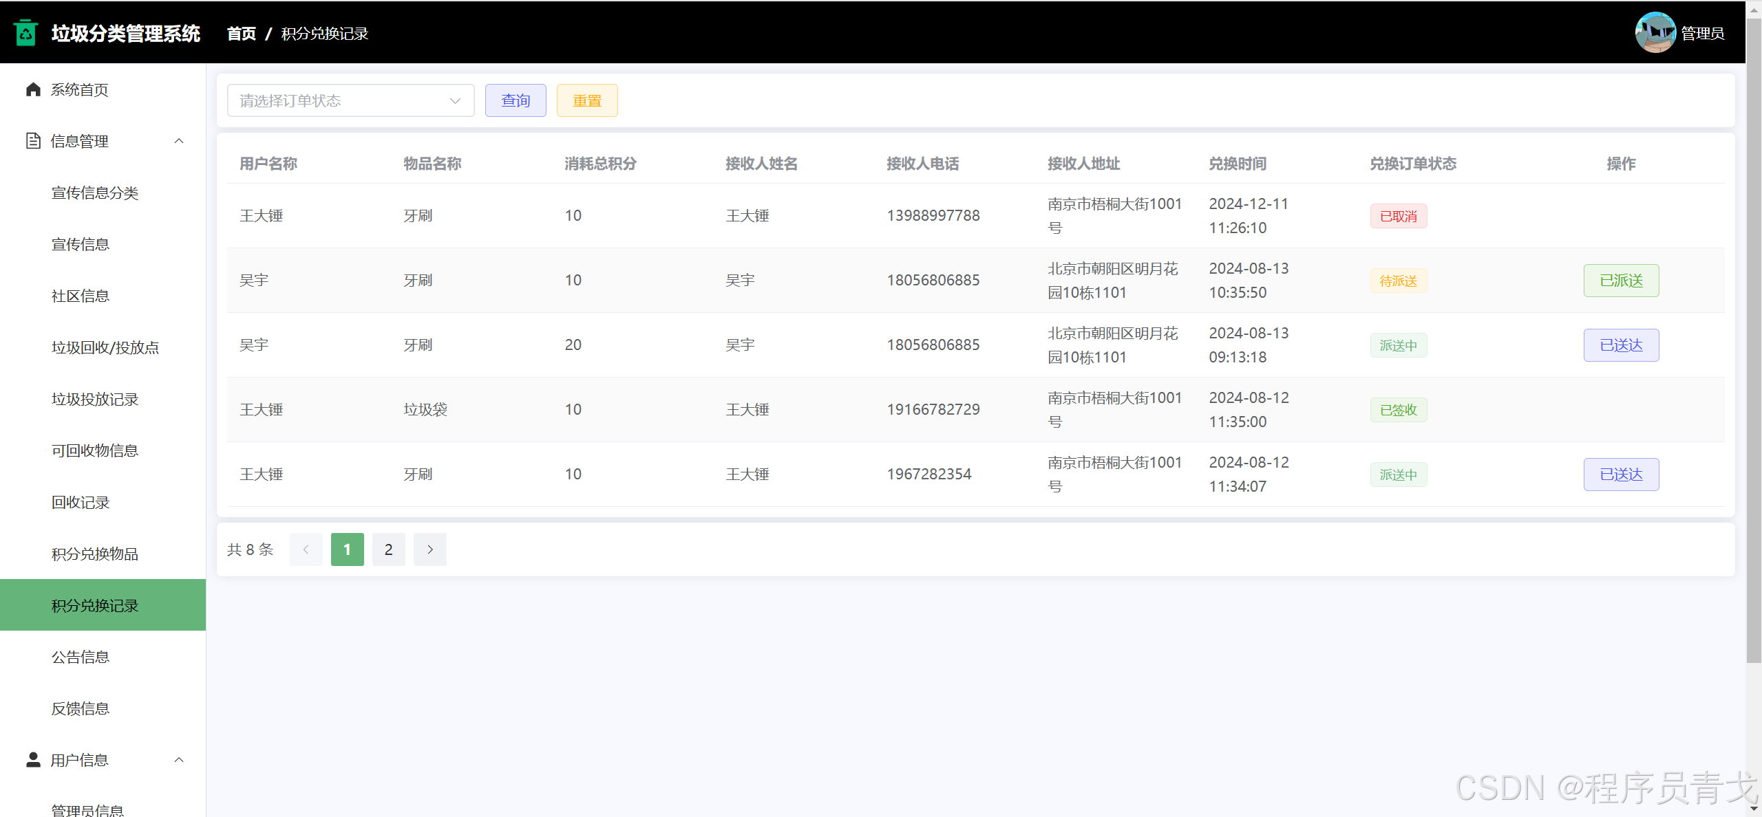Collapse the 用户信息 menu chevron
Viewport: 1762px width, 817px height.
pos(179,759)
